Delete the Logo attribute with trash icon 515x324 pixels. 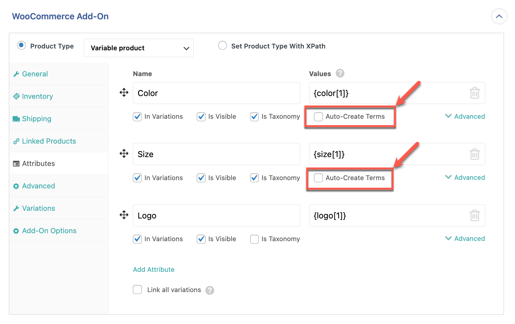[475, 215]
